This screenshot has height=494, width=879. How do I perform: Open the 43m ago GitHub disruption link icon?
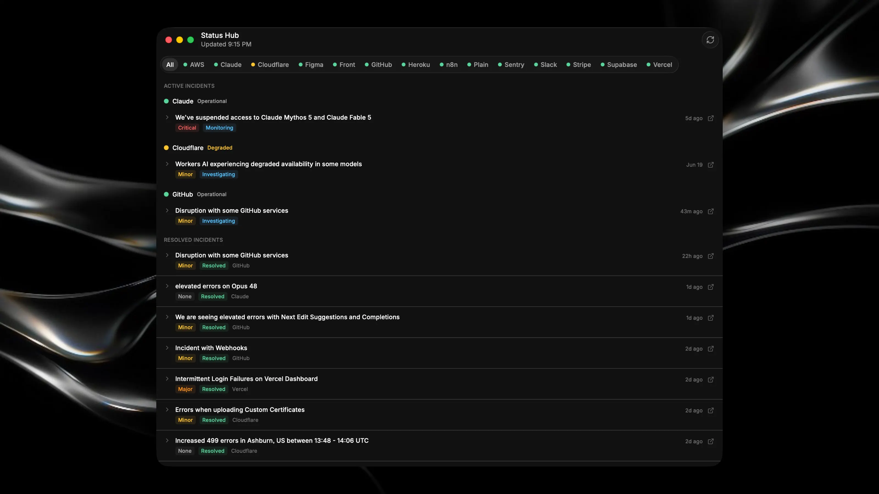[710, 211]
